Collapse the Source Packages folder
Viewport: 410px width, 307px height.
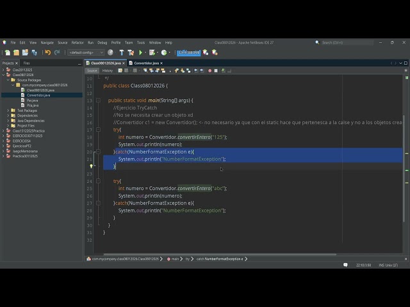coord(8,80)
